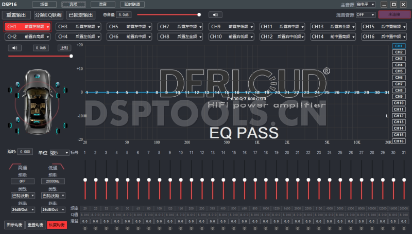This screenshot has height=234, width=412.
Task: Open the high-pass filter type dropdown 巴特沃斯
Action: point(23,196)
